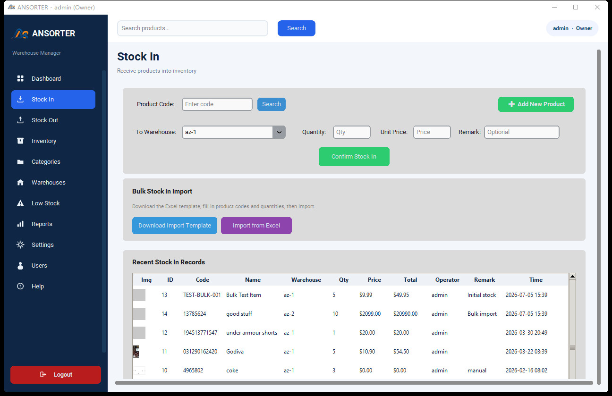The image size is (612, 396).
Task: Click time 2026-02-16 08:02 cell
Action: (527, 371)
